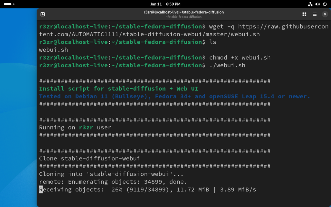
Task: Click 'Install script for stable-diffusion + Web UI'
Action: click(x=119, y=89)
